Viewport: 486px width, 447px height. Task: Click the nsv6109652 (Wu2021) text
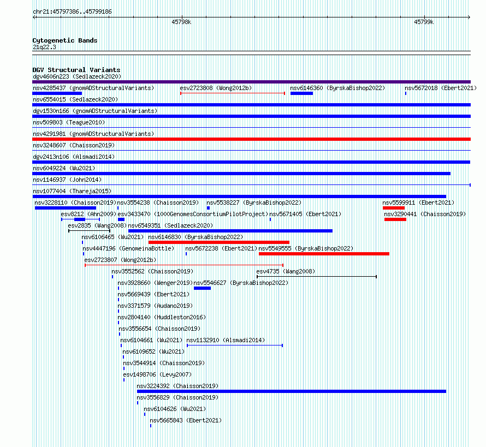(x=153, y=351)
